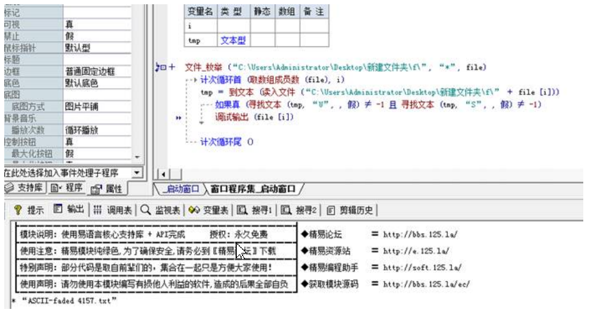Click the 静态 column header
603x319 pixels.
tap(263, 12)
